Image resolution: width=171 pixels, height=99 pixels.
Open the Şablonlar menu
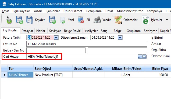[x=53, y=11]
